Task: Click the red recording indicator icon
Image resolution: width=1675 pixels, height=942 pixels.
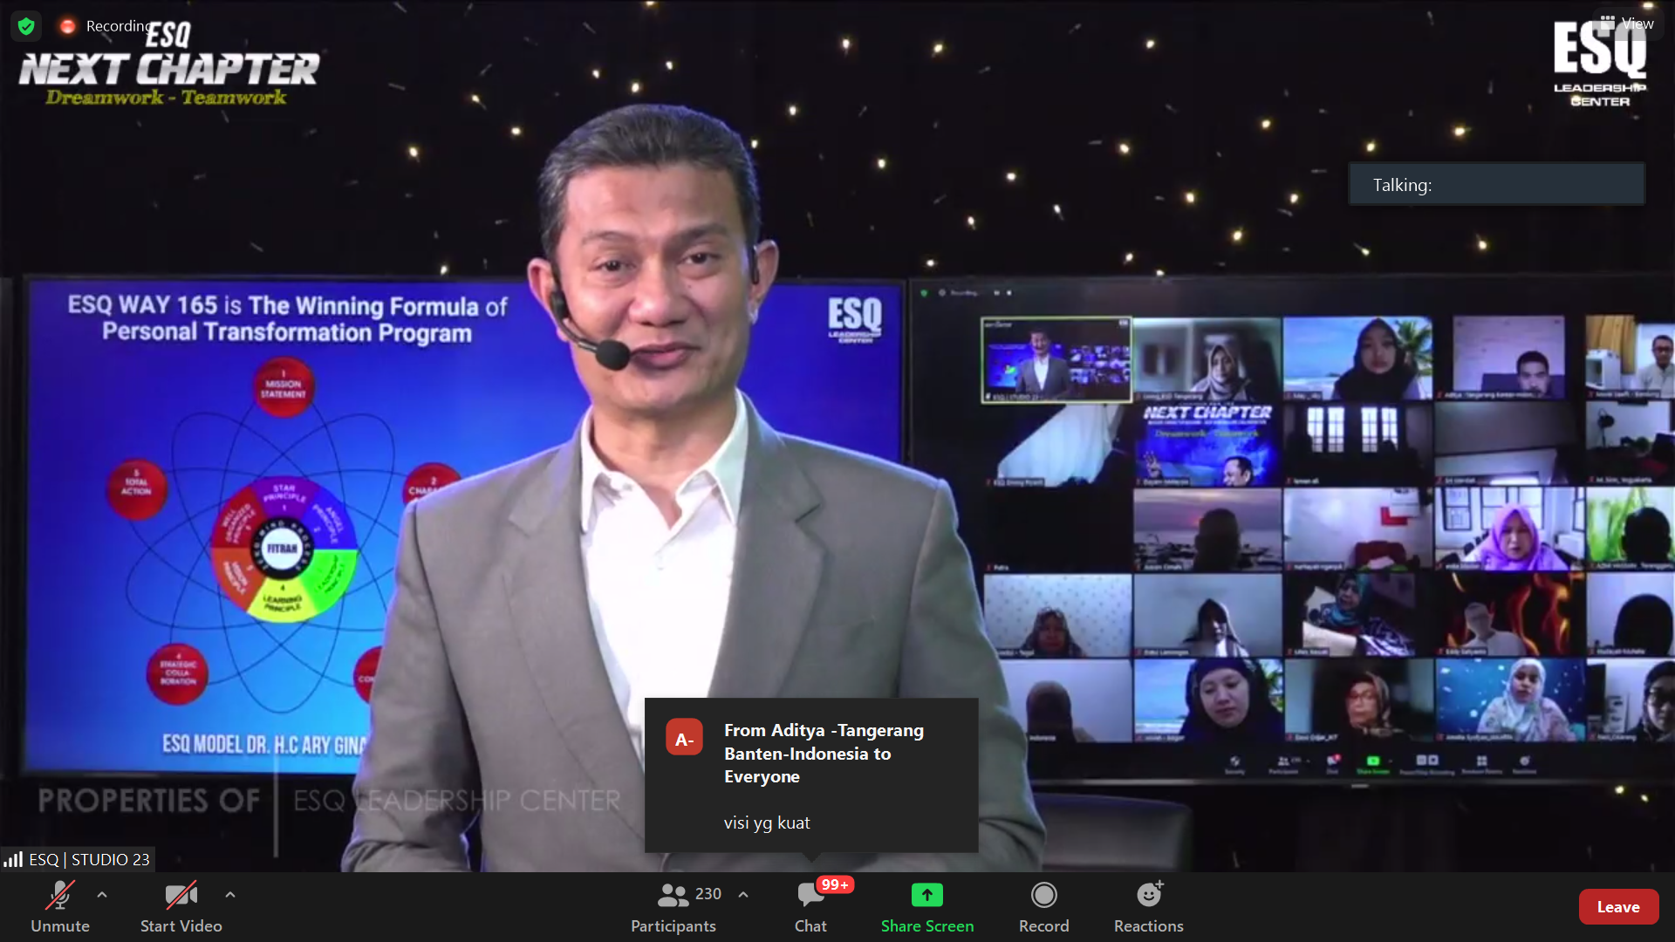Action: click(x=67, y=26)
